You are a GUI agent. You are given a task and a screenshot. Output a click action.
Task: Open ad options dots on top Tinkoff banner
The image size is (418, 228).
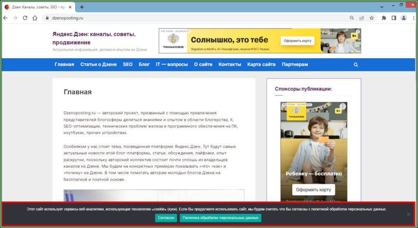click(x=358, y=32)
